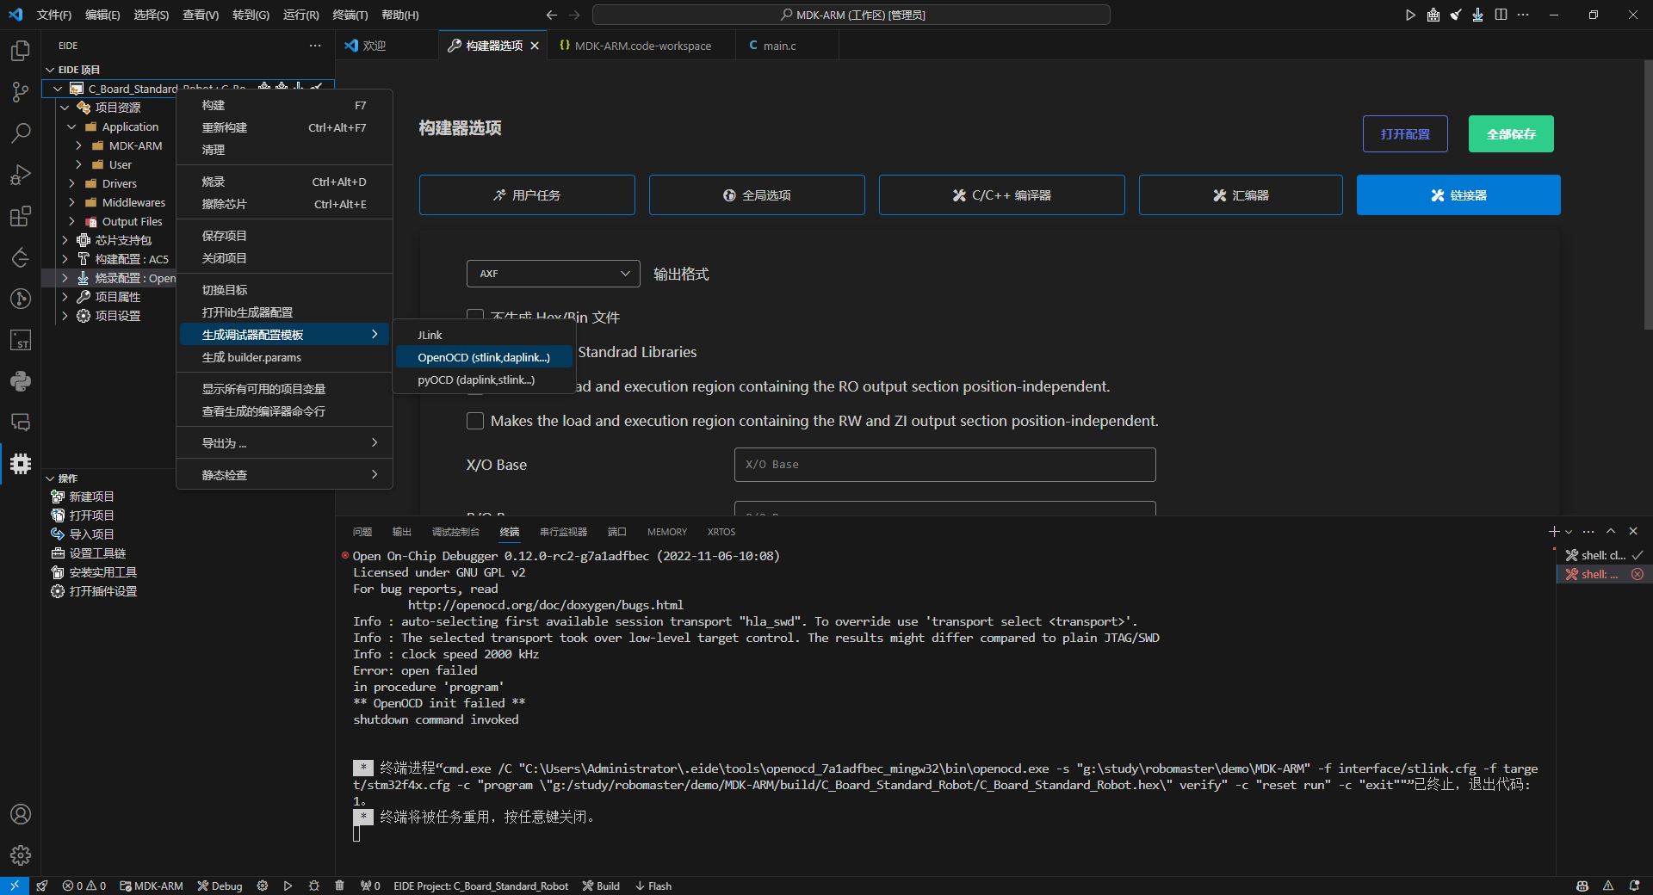Open the Extensions view
The image size is (1653, 895).
[x=21, y=216]
